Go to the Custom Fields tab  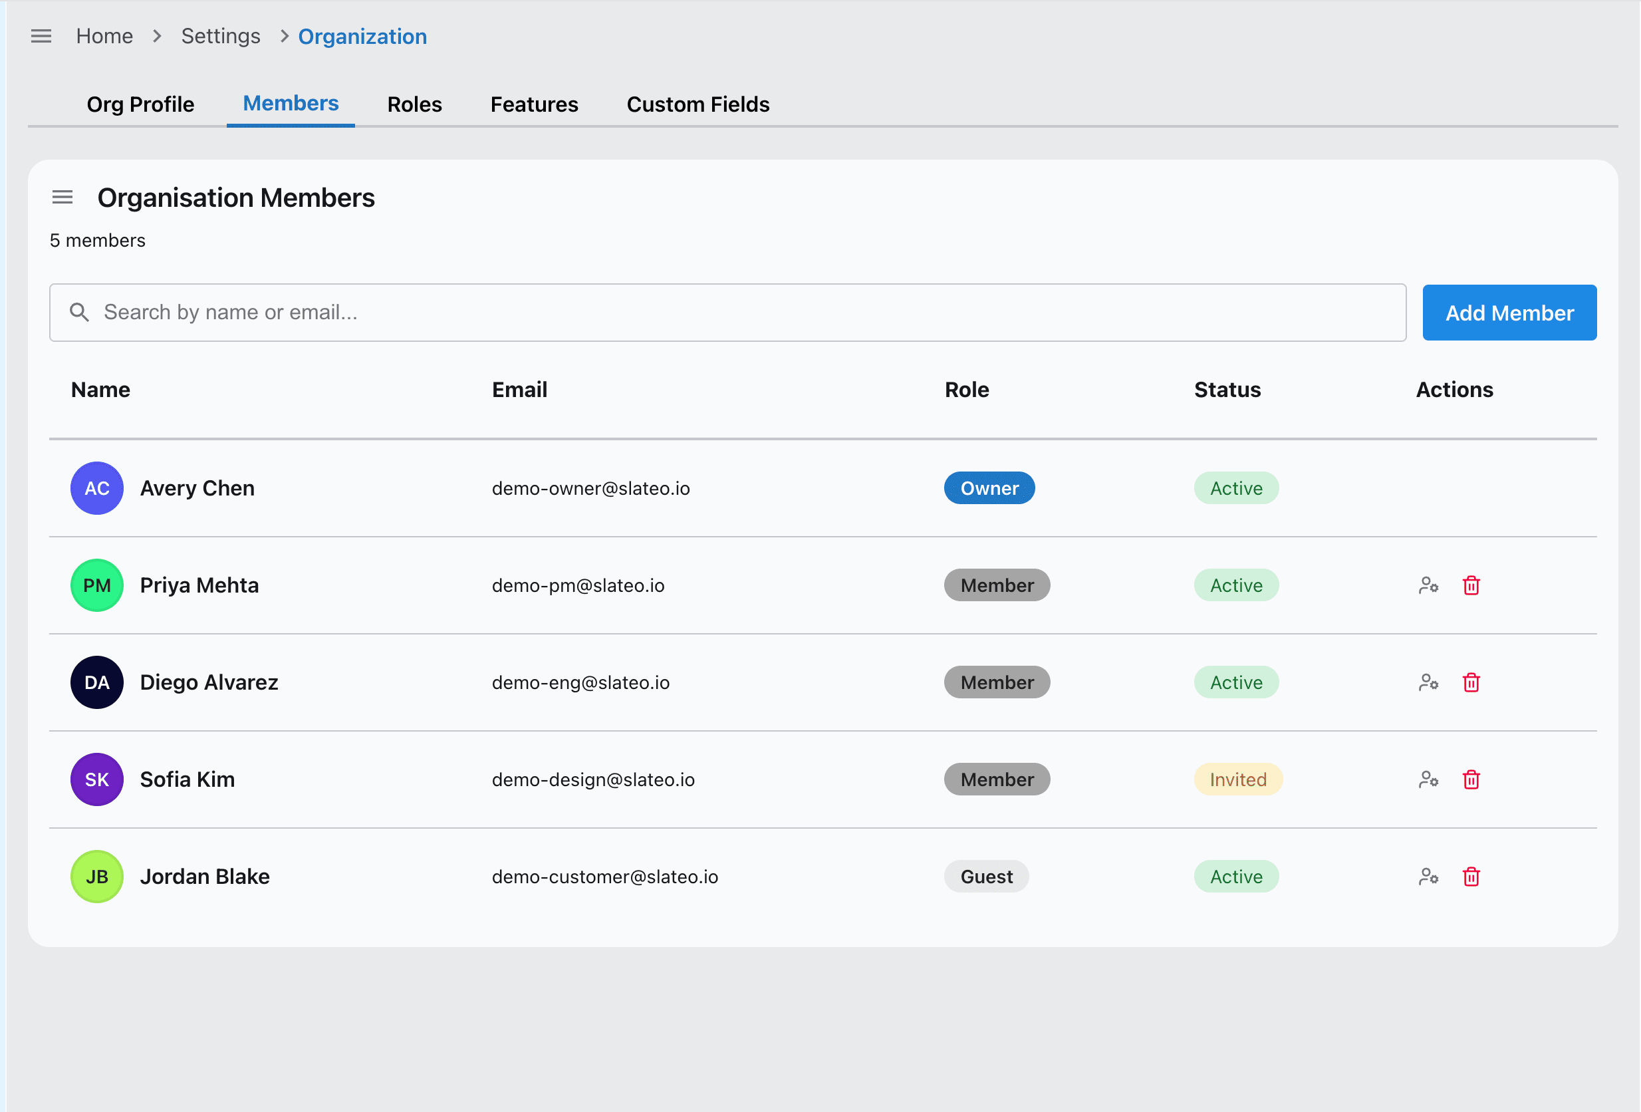coord(698,104)
